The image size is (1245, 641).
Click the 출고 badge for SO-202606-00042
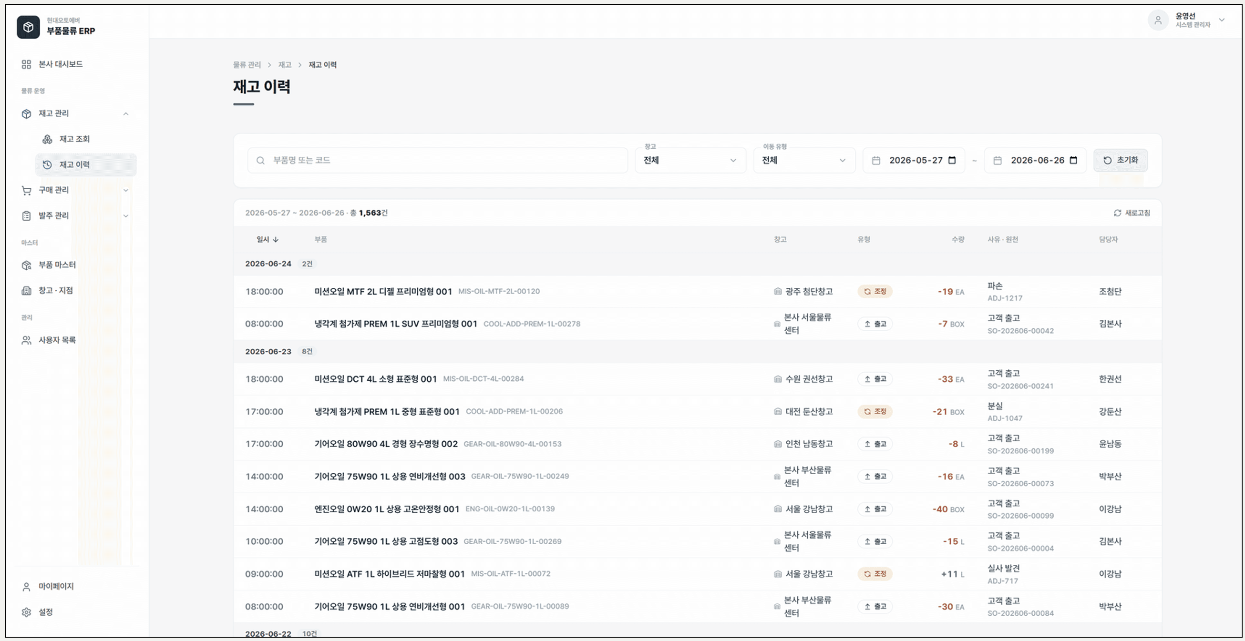[x=875, y=324]
